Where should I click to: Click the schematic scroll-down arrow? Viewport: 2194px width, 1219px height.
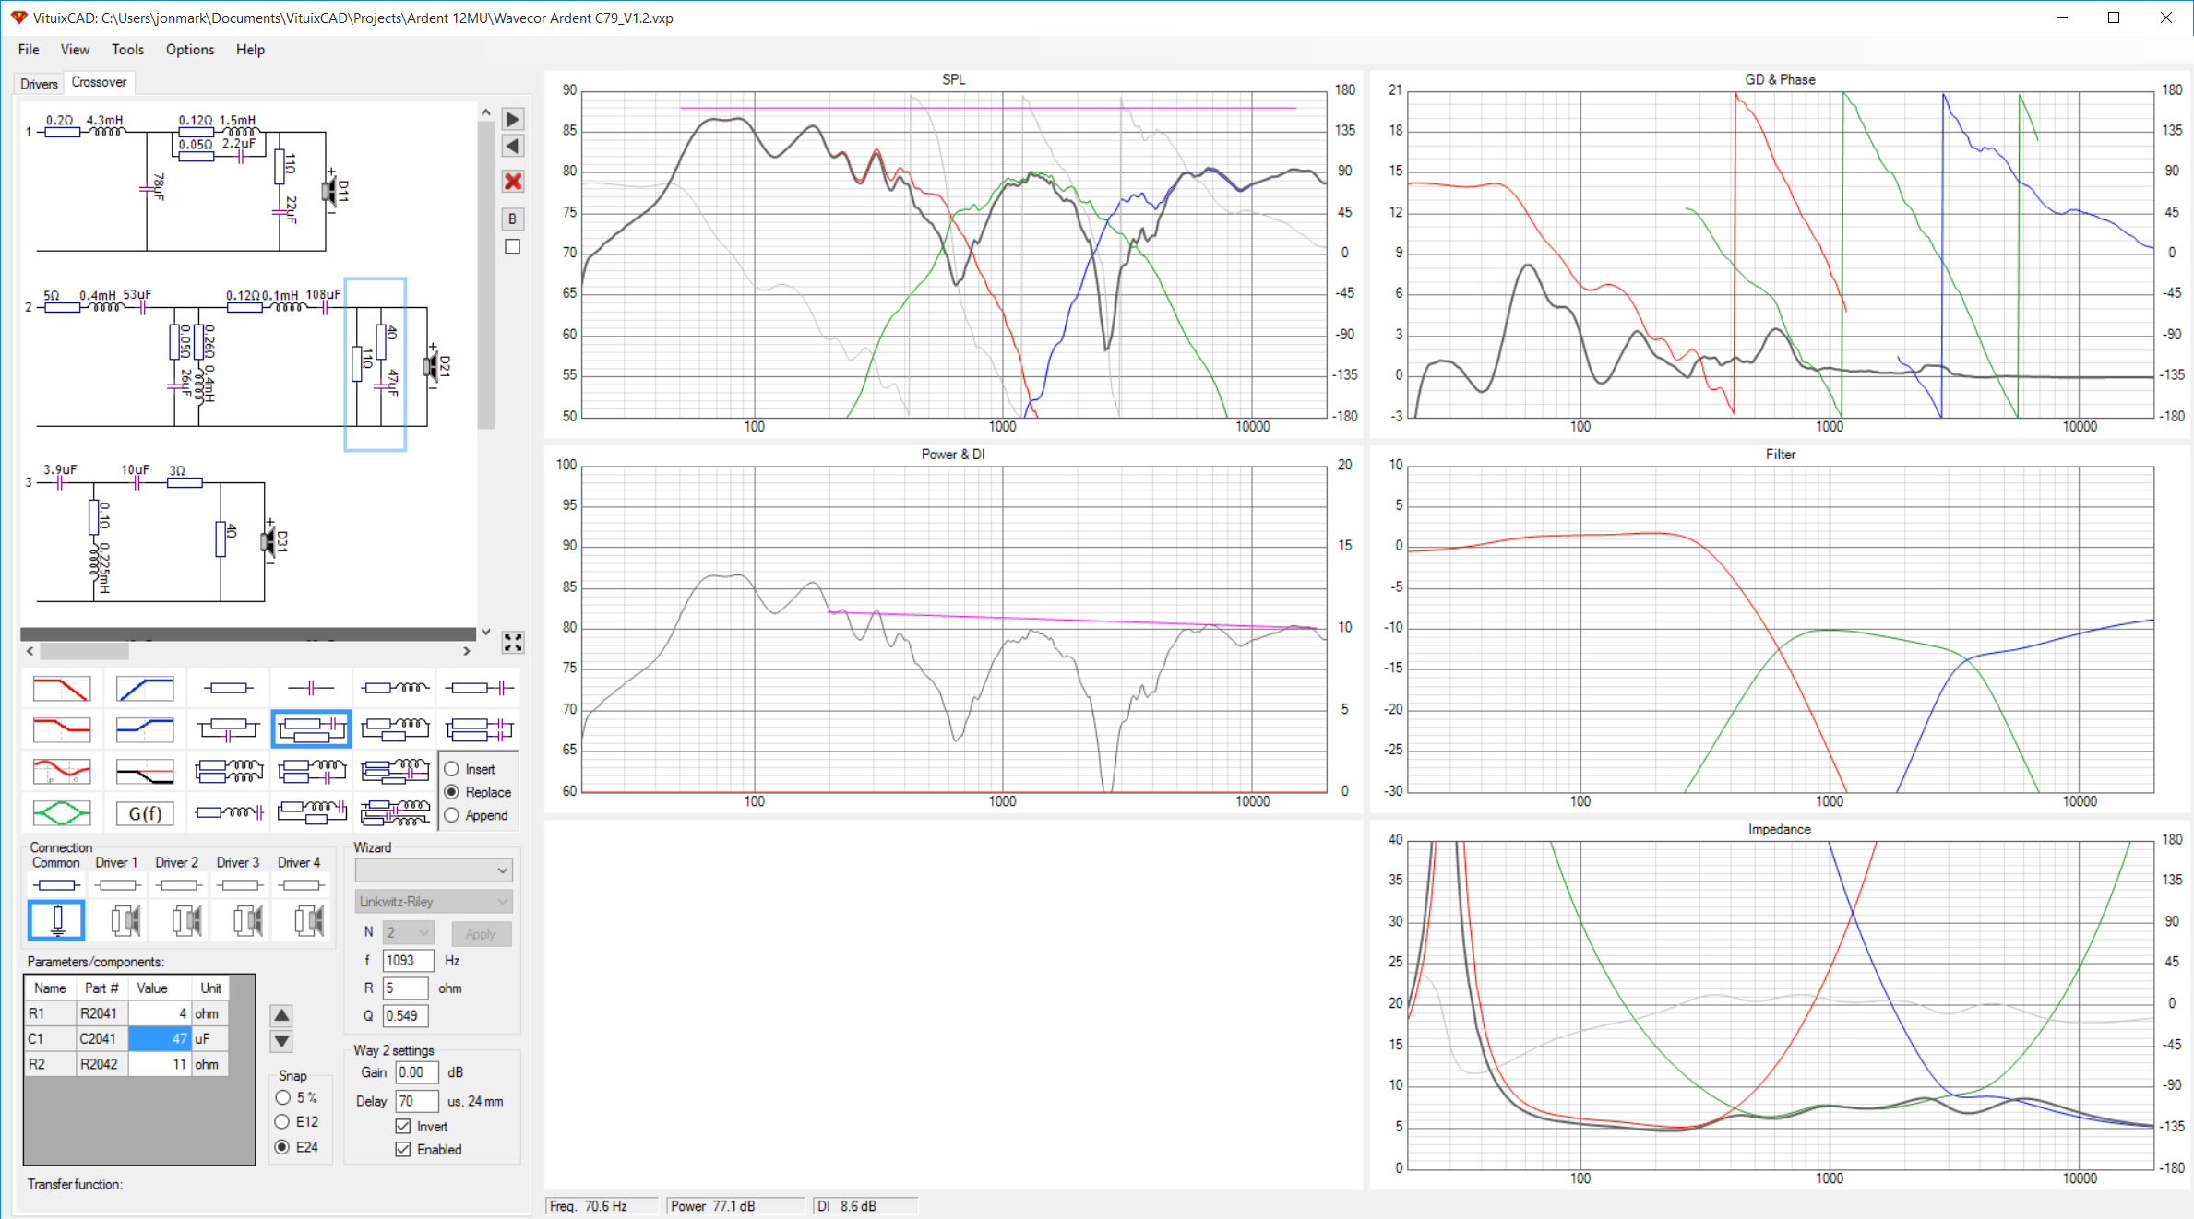[486, 633]
